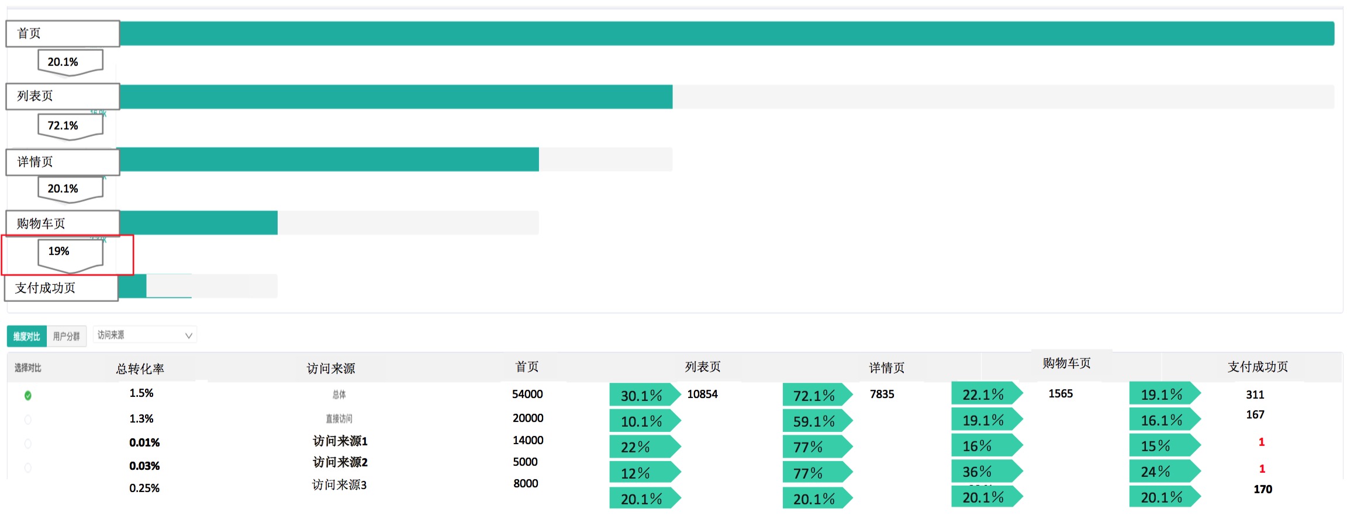
Task: Click the 访问来源1 source name cell
Action: [x=340, y=441]
